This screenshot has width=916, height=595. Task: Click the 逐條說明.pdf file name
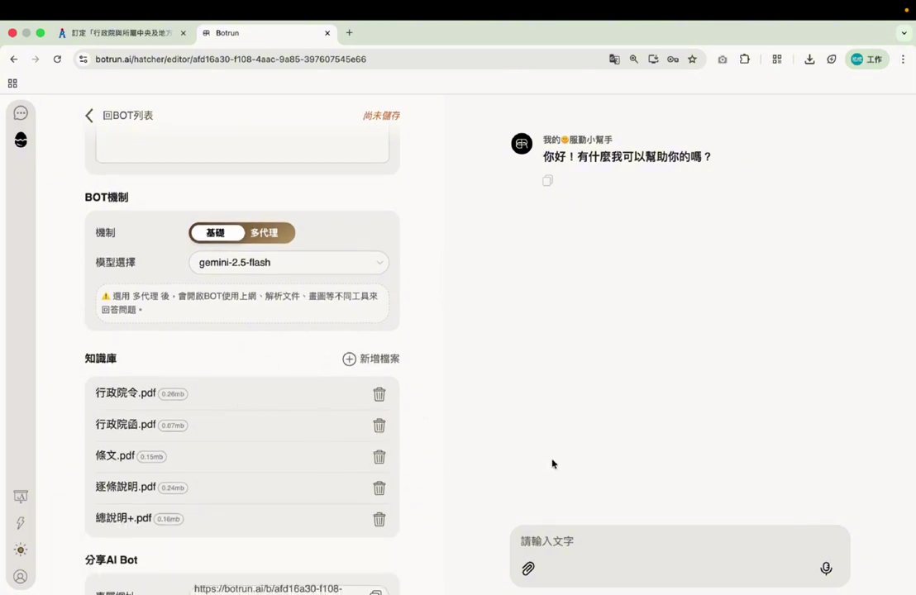[x=126, y=487]
